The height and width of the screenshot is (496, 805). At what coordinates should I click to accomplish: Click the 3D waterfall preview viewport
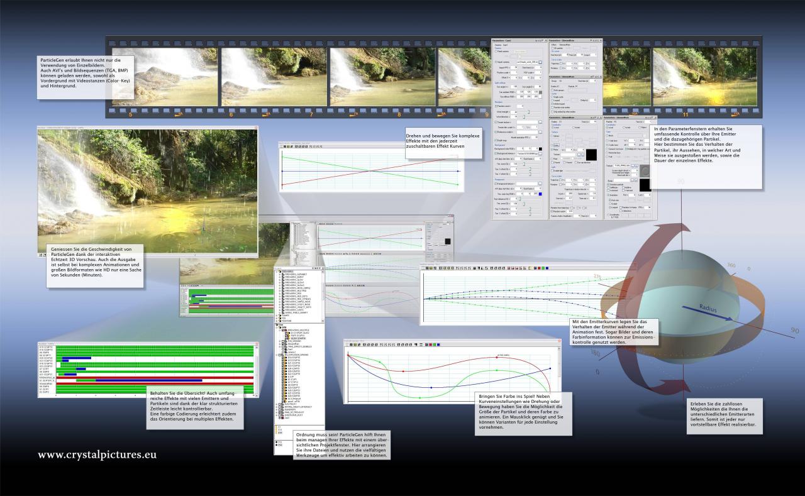[148, 192]
